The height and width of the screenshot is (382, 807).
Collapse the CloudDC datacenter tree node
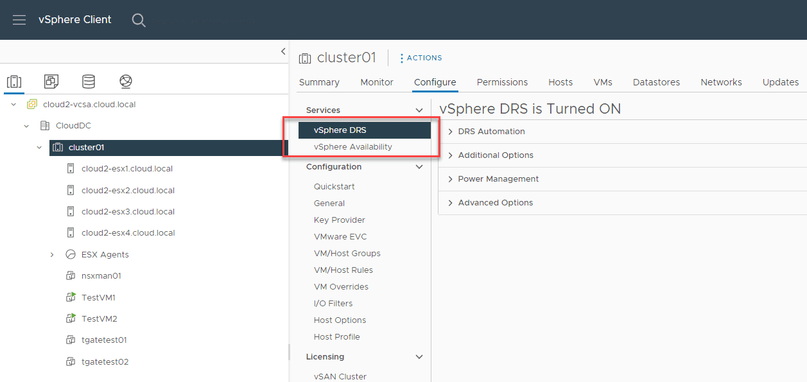pyautogui.click(x=26, y=126)
